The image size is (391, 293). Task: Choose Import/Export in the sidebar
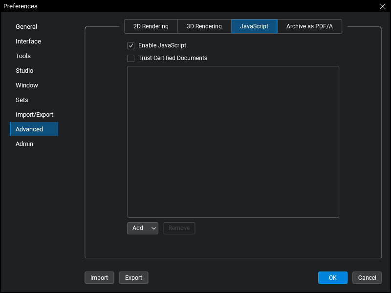pos(34,115)
